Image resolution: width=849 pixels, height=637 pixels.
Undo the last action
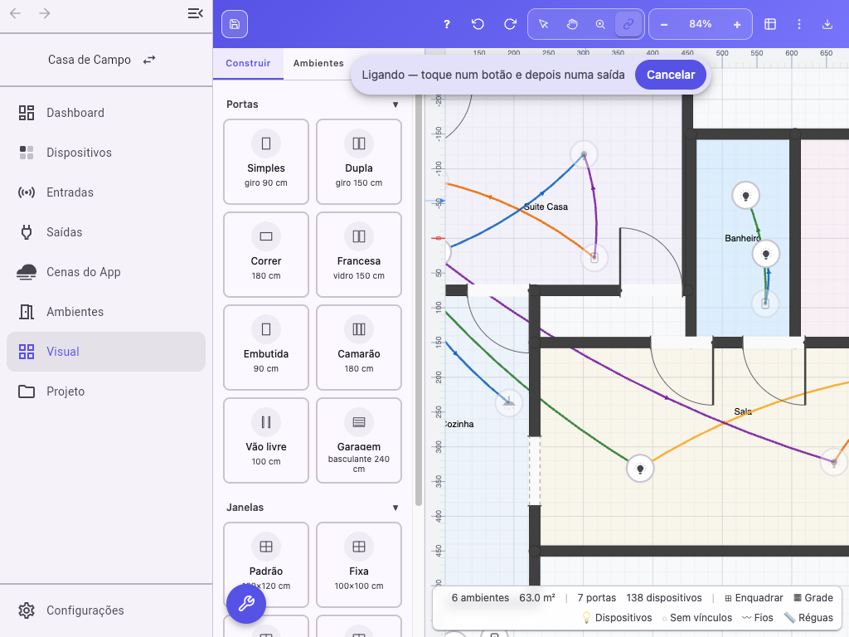(x=478, y=24)
